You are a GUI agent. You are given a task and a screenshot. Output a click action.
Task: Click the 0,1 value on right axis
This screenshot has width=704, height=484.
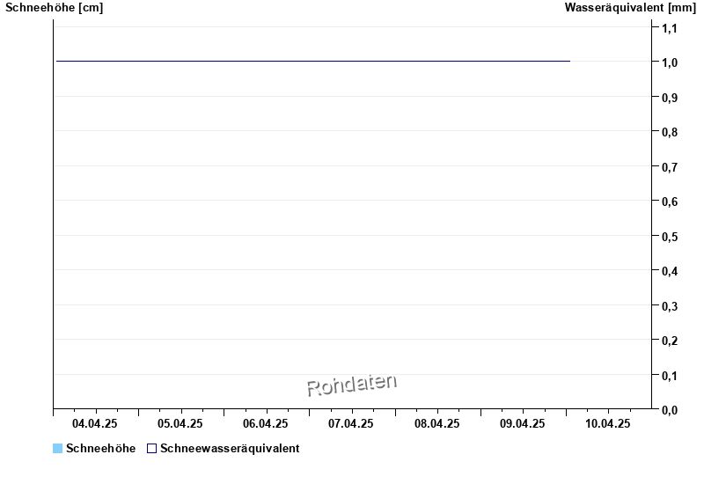pyautogui.click(x=669, y=376)
